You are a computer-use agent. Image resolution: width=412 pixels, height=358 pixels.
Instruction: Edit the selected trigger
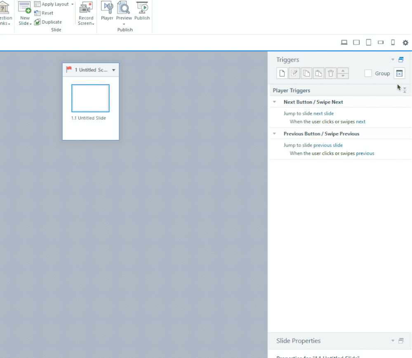click(x=294, y=73)
